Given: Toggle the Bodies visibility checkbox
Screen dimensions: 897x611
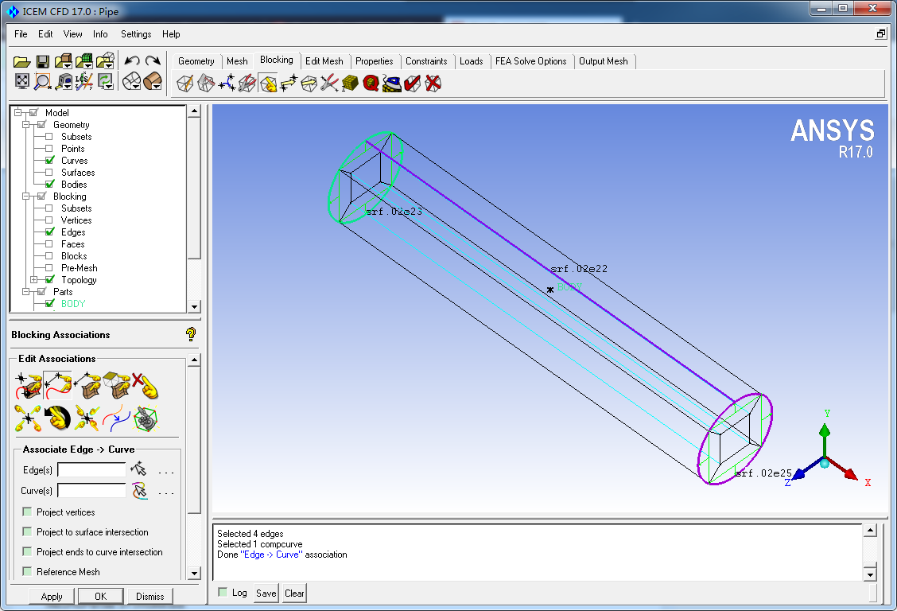Looking at the screenshot, I should coord(50,185).
